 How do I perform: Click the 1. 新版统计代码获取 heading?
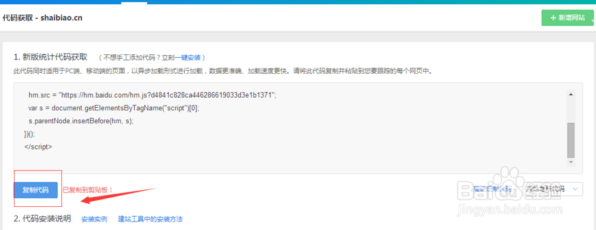click(51, 57)
